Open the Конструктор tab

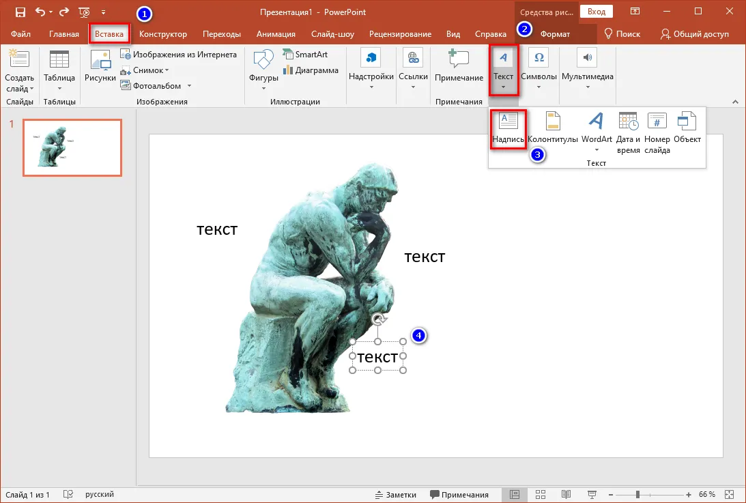pyautogui.click(x=162, y=34)
